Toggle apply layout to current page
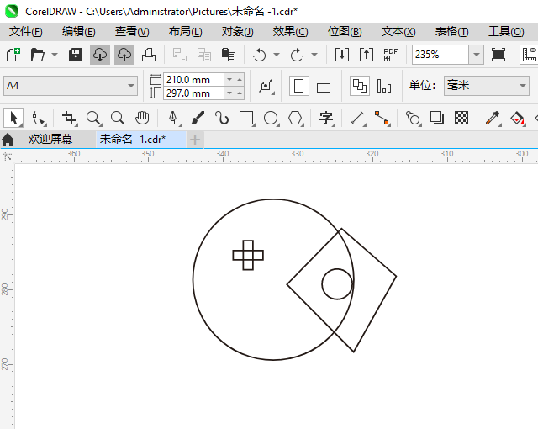This screenshot has width=538, height=429. (x=384, y=86)
